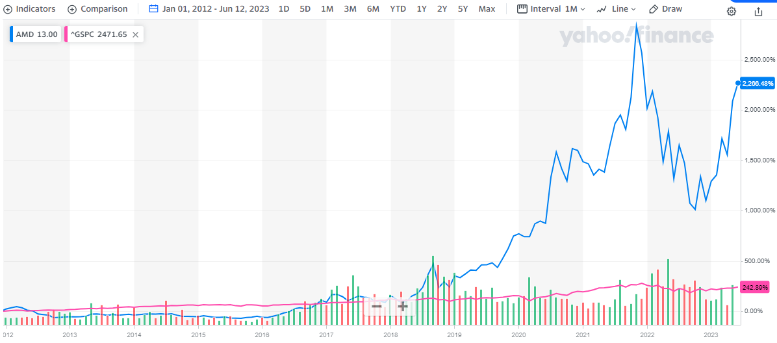Activate the Draw tool
Viewport: 777px width, 343px height.
click(x=665, y=9)
